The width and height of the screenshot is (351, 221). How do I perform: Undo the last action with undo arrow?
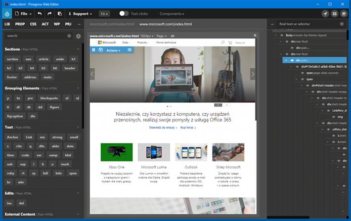pos(40,14)
